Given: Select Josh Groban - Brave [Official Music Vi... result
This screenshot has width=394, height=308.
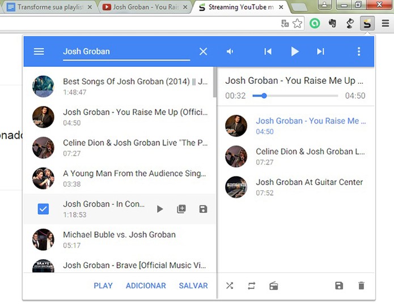Looking at the screenshot, I should click(120, 264).
